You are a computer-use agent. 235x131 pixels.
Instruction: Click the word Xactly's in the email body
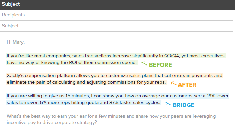(x=15, y=76)
